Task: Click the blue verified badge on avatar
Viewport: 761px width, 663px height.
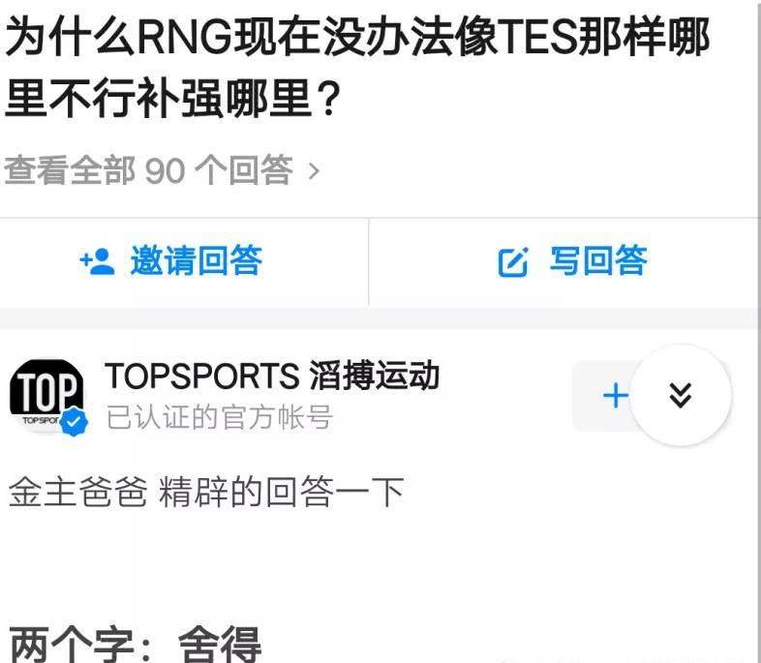Action: pyautogui.click(x=74, y=422)
